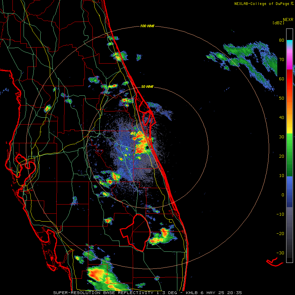The height and width of the screenshot is (295, 295).
Task: Click the -20 value on the dBZ scale
Action: tap(280, 234)
